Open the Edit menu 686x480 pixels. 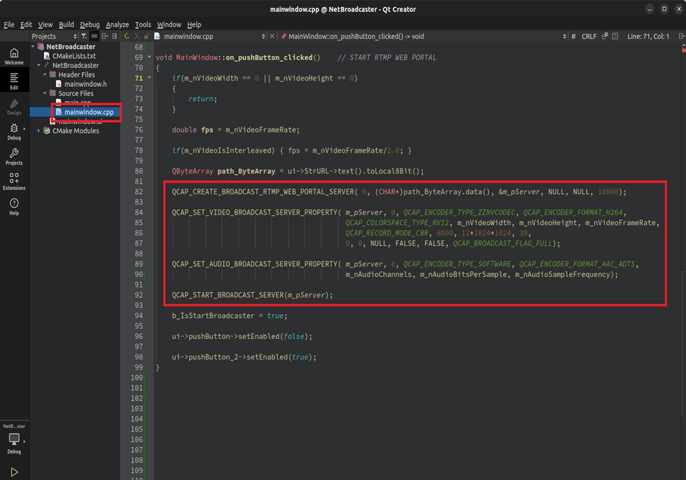pos(26,25)
